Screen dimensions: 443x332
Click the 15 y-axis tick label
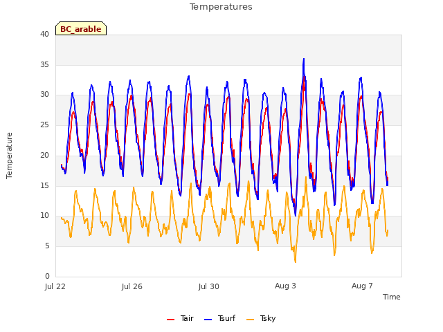pos(44,185)
